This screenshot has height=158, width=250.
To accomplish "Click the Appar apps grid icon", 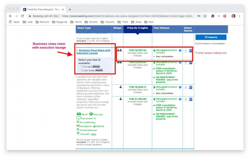I will click(11, 22).
